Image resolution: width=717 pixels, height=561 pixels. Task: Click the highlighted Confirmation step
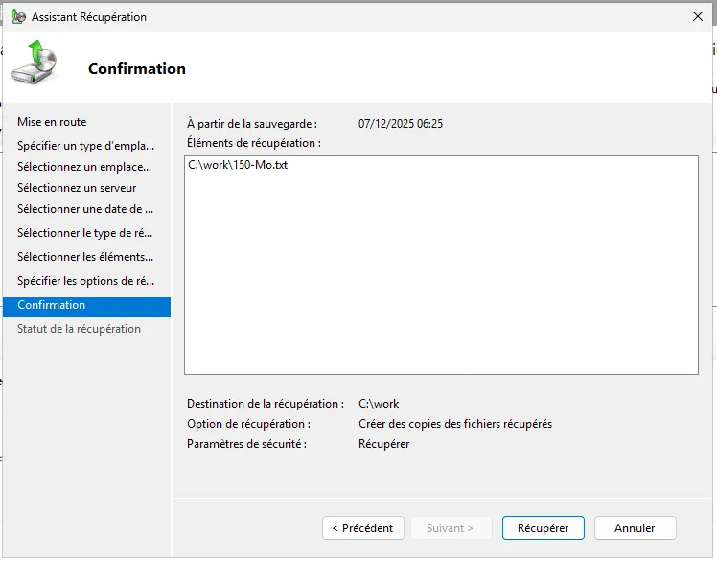coord(52,305)
